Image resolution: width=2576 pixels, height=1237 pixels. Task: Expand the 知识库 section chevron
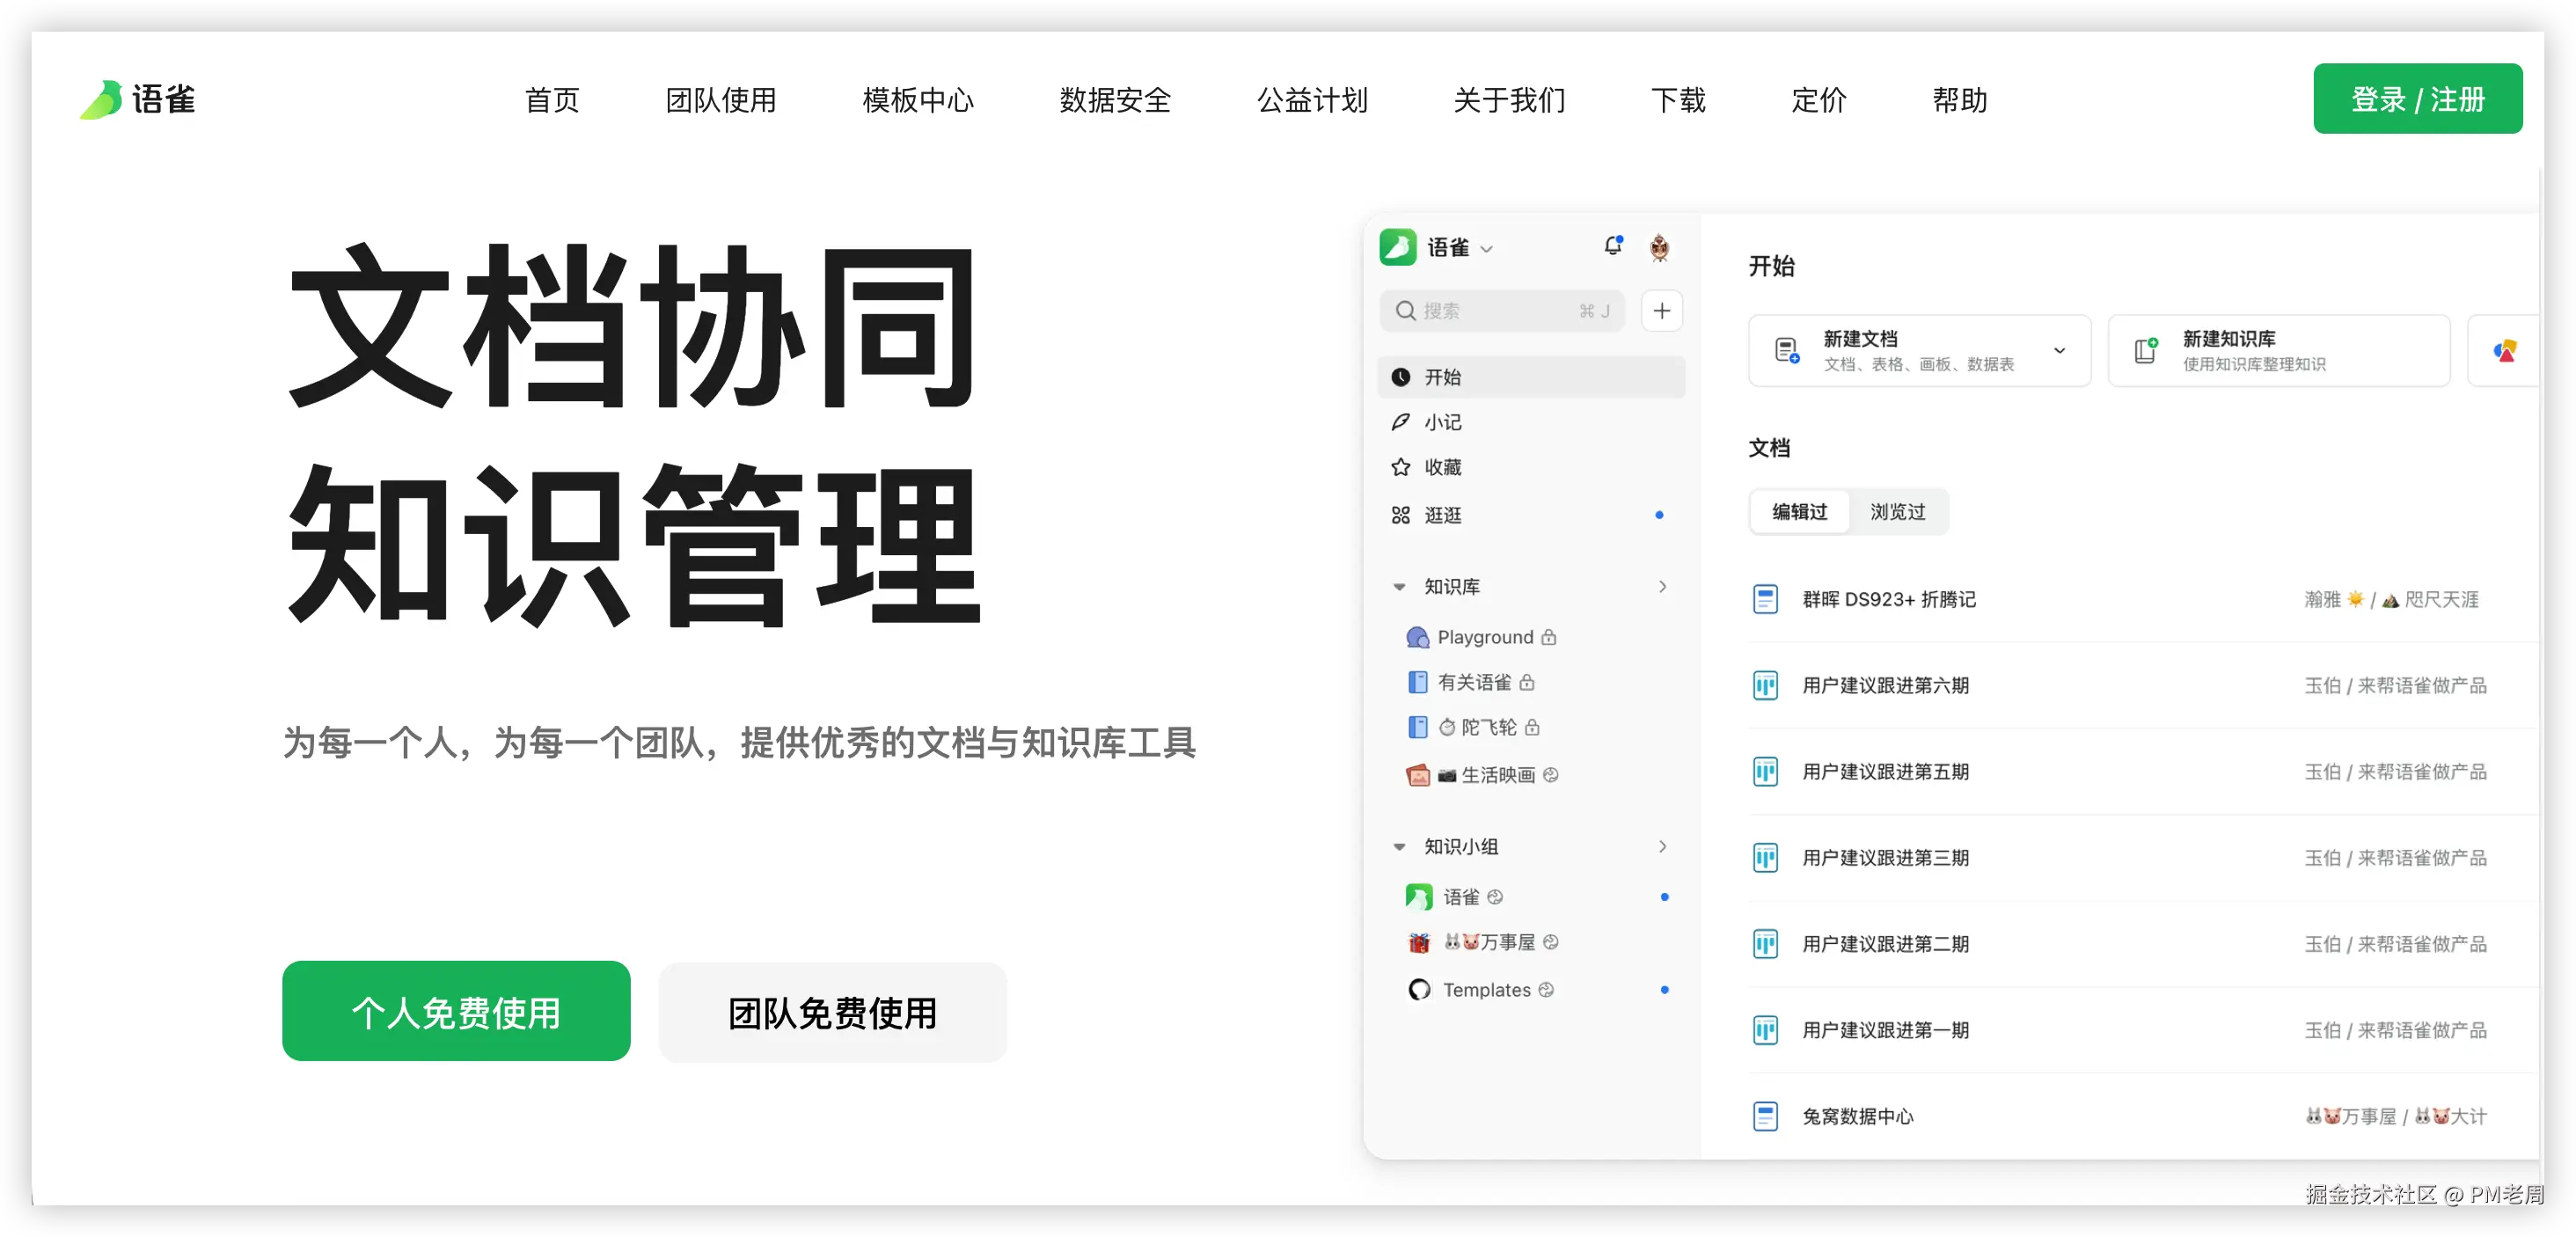pos(1663,587)
